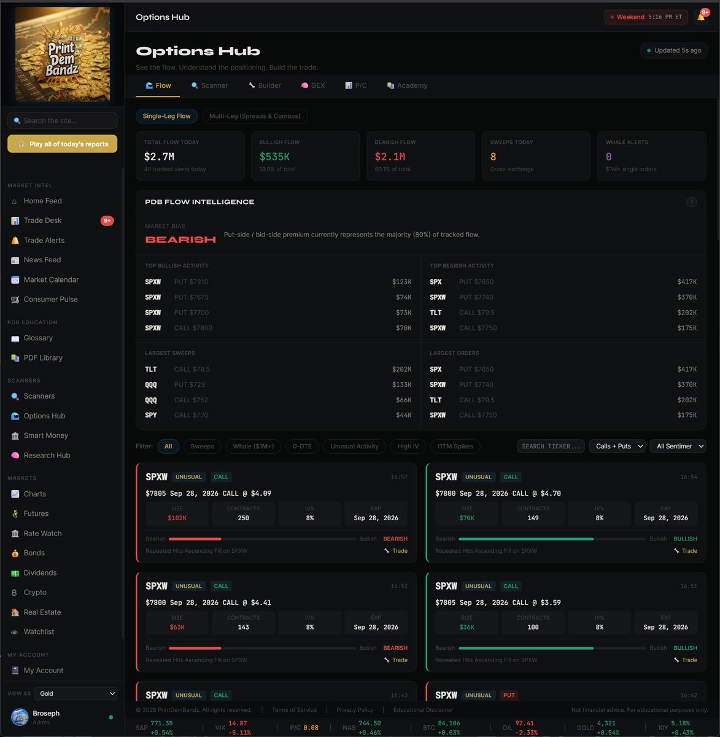Viewport: 720px width, 737px height.
Task: Click the Weekend 5:16 PM ET badge
Action: point(646,17)
